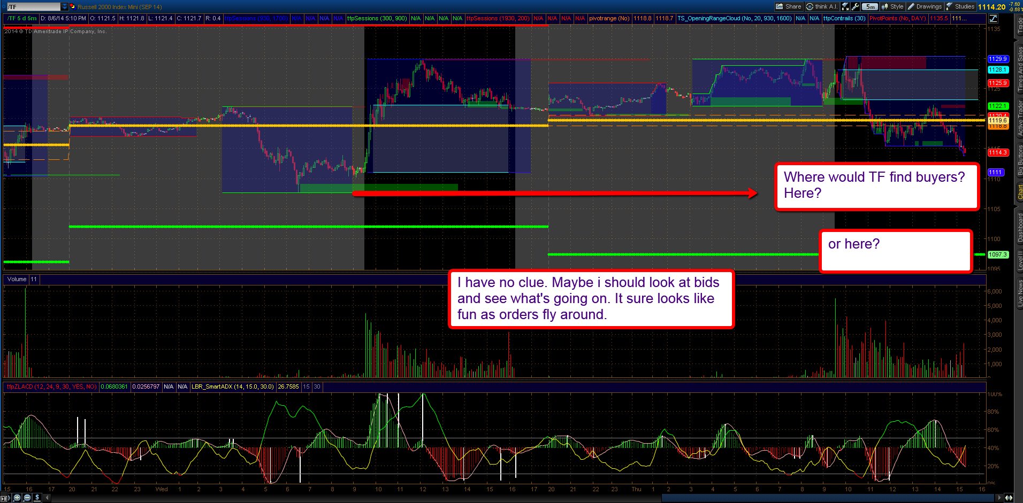
Task: Click the 1122.1 green price bubble
Action: click(998, 106)
